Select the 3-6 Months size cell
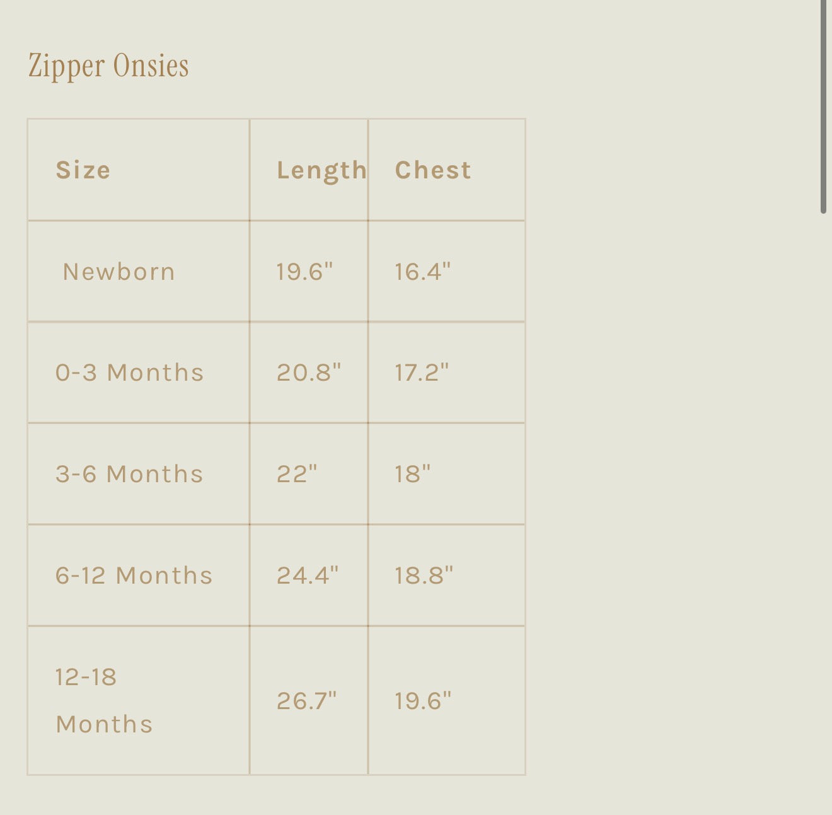The height and width of the screenshot is (815, 832). click(129, 474)
